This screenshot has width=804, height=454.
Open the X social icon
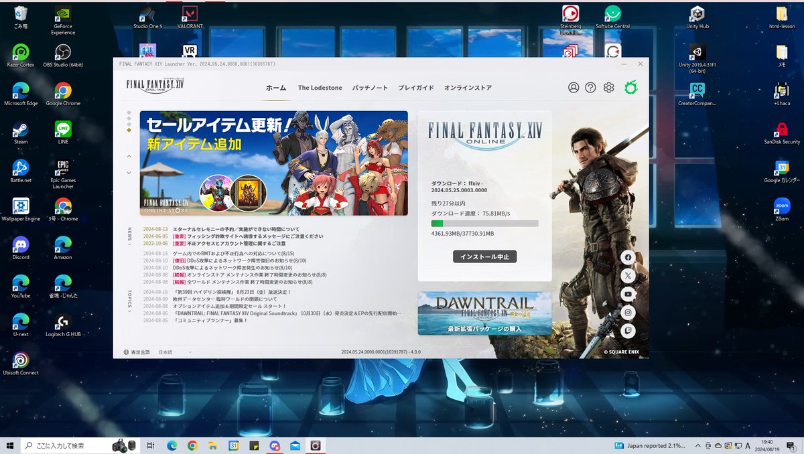(x=628, y=275)
